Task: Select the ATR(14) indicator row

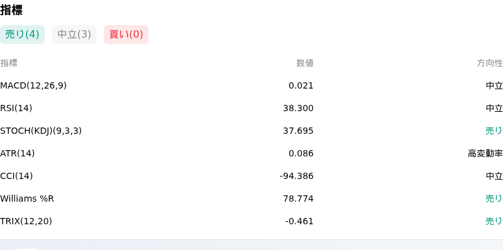Action: 251,153
